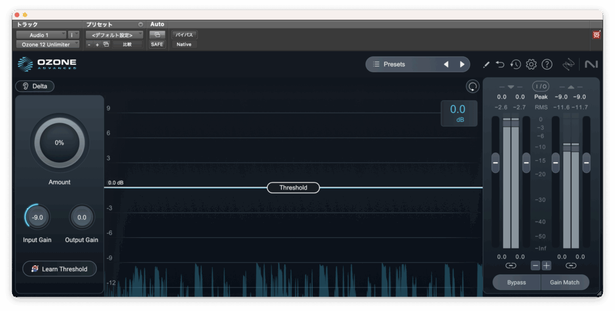This screenshot has width=615, height=311.
Task: Open Ozone settings gear icon
Action: [531, 64]
